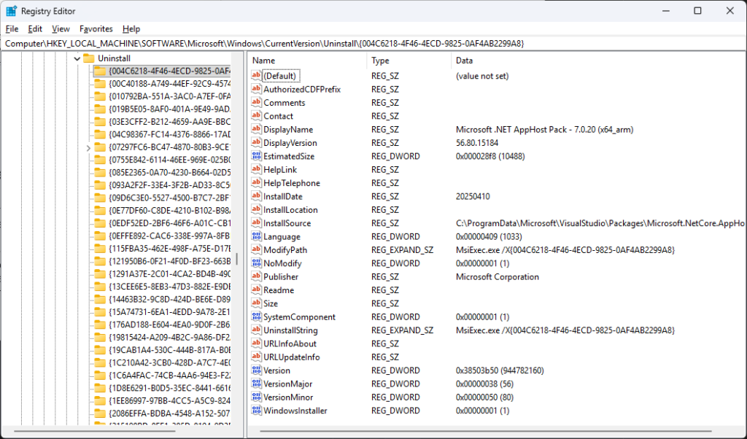The image size is (747, 439).
Task: Open the Help menu
Action: [131, 29]
